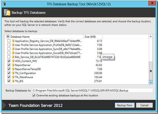Image resolution: width=158 pixels, height=114 pixels.
Task: Close the TFS Database Backup Tool window
Action: [152, 3]
